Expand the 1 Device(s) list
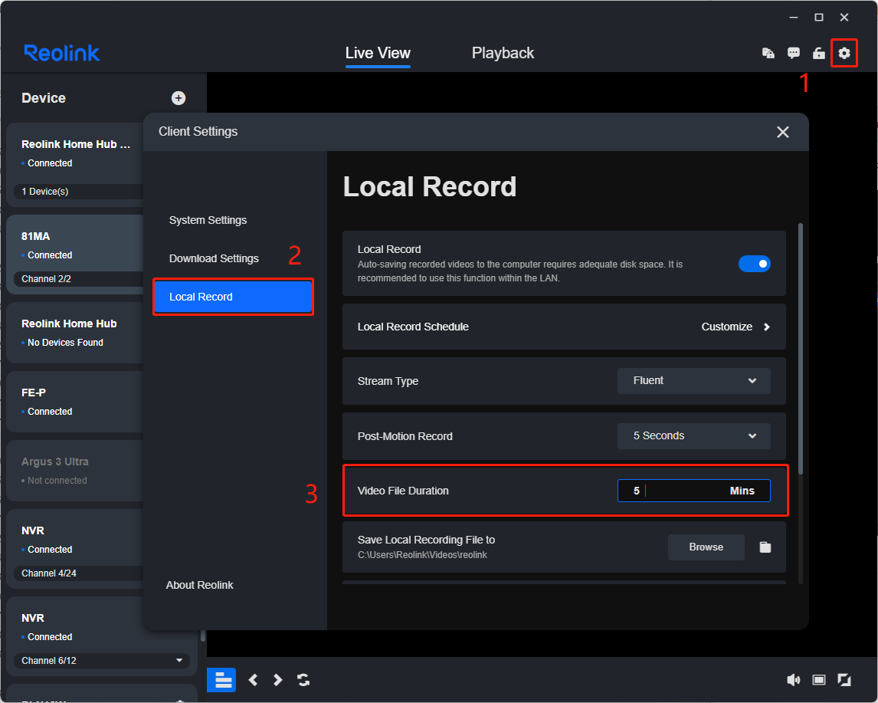Screen dimensions: 878x703 78,192
